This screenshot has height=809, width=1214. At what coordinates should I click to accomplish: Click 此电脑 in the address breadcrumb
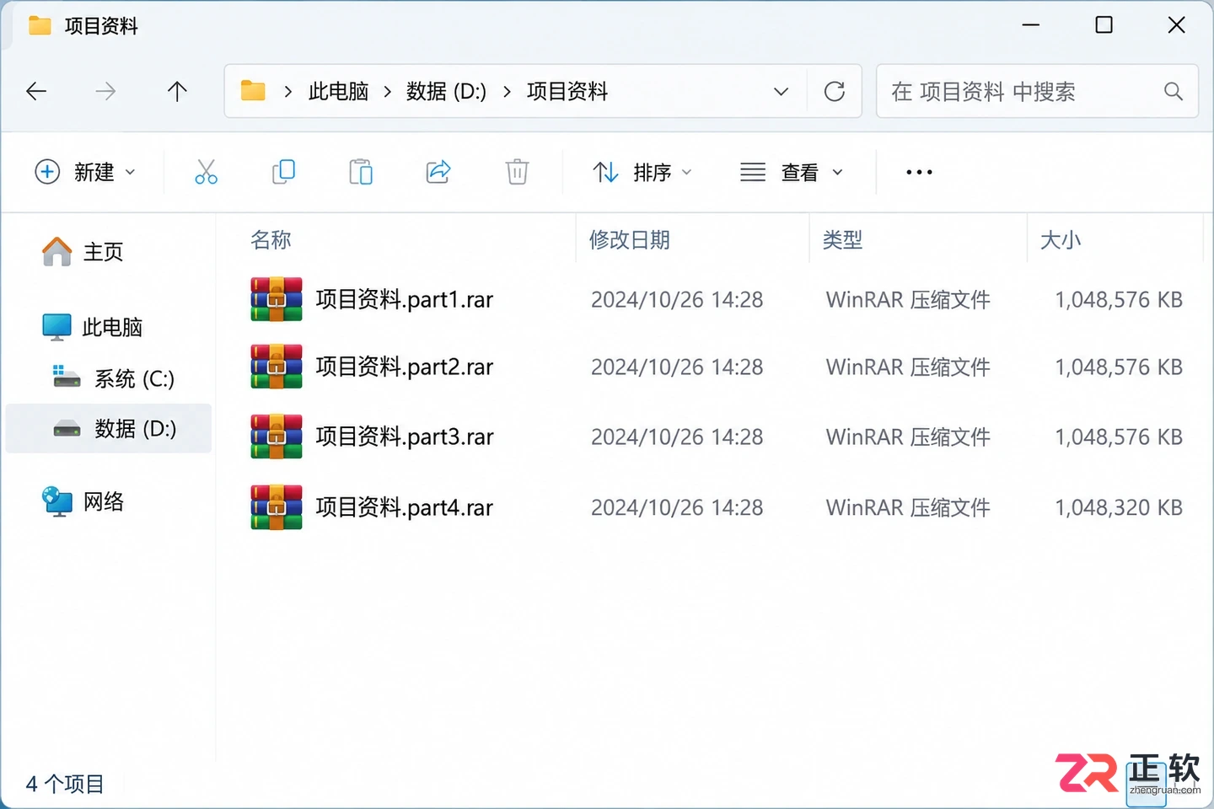339,91
